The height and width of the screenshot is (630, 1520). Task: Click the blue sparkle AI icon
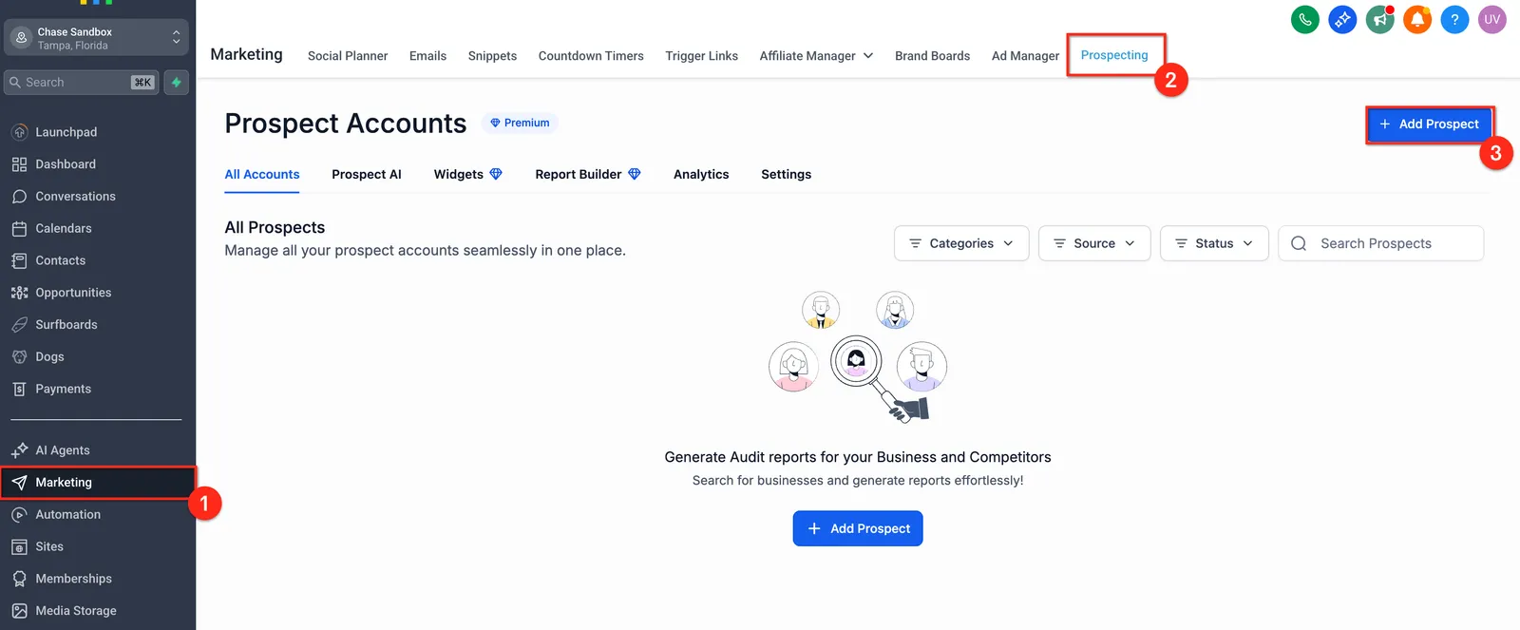pyautogui.click(x=1342, y=19)
